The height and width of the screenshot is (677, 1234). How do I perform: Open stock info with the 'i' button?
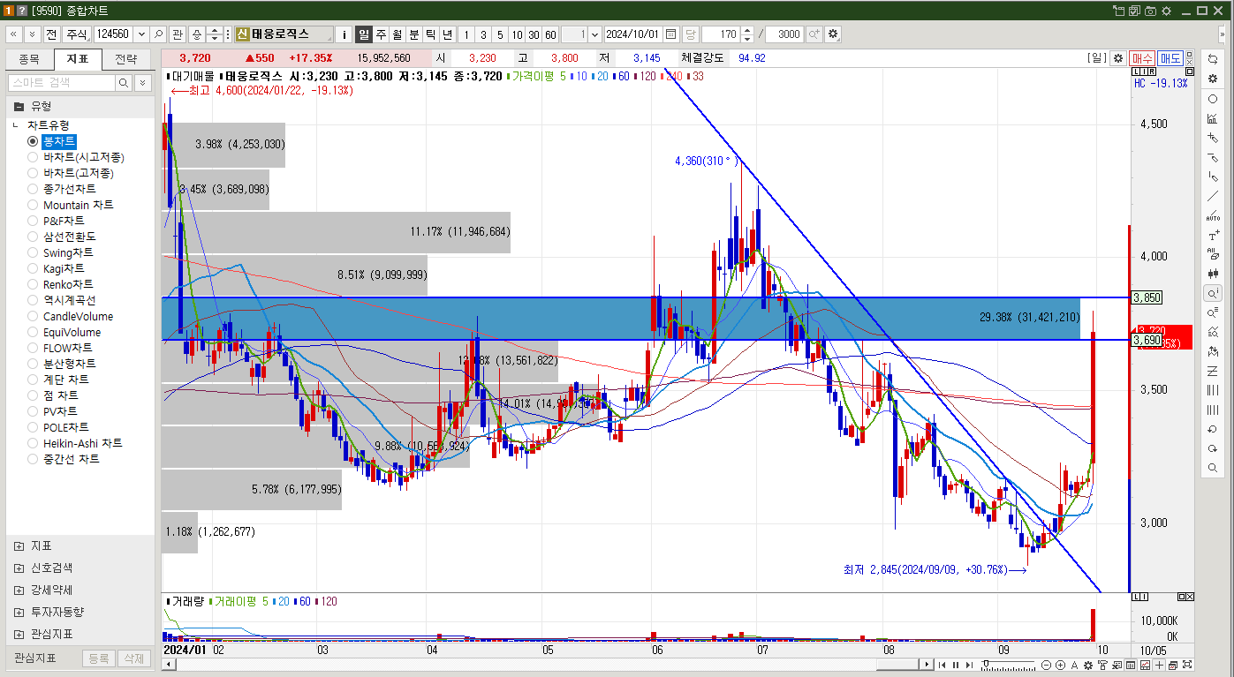coord(344,34)
